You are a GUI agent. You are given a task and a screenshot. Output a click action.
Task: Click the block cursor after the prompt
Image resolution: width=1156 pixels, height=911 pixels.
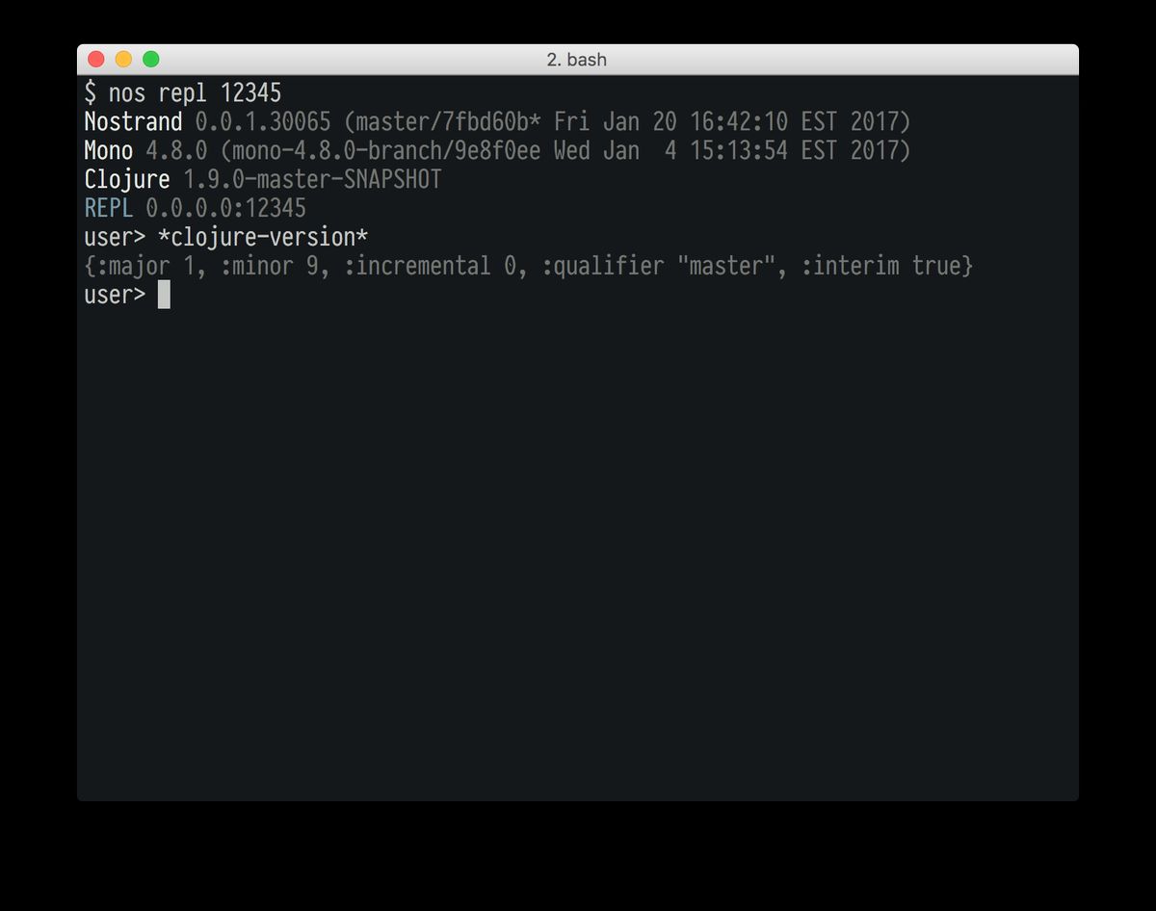164,295
